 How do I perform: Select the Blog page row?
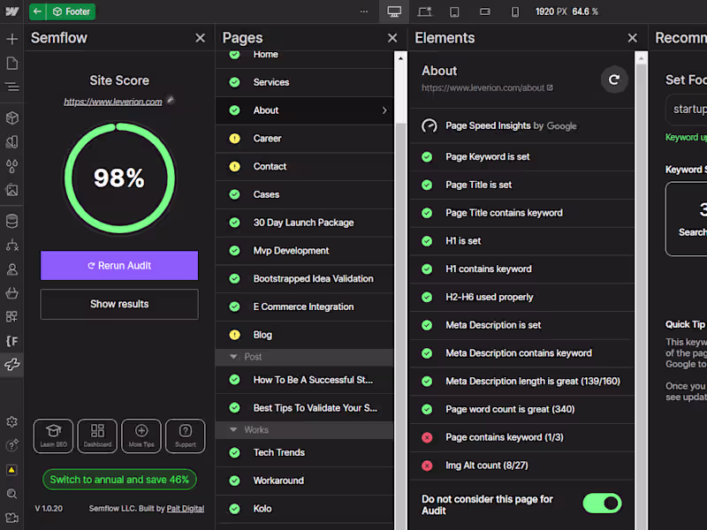[304, 335]
